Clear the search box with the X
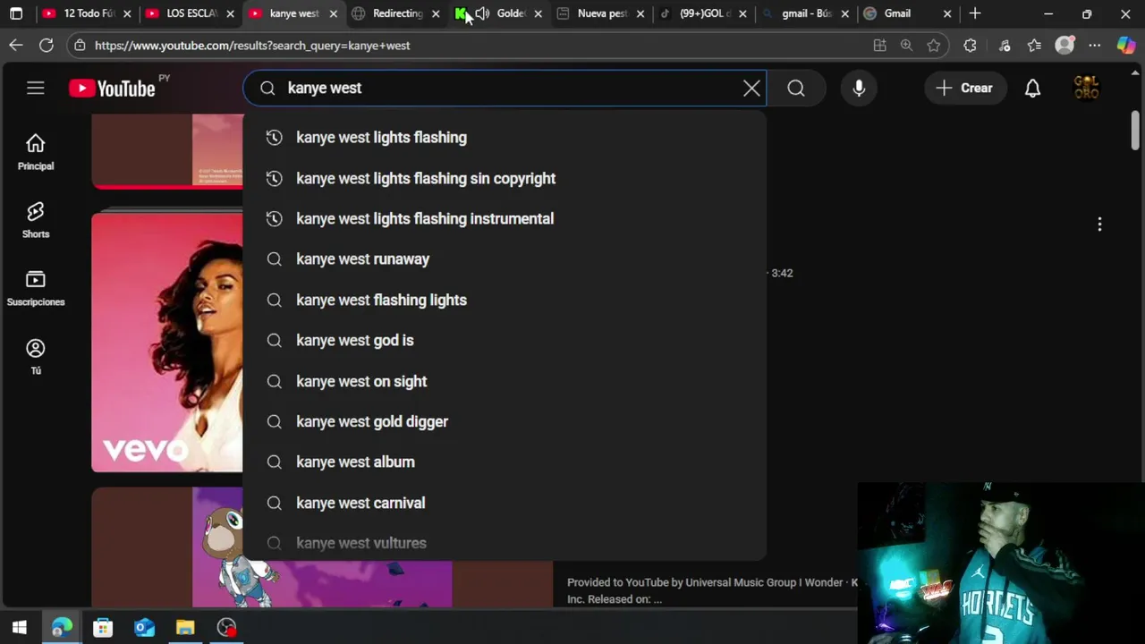Viewport: 1145px width, 644px height. [x=751, y=88]
